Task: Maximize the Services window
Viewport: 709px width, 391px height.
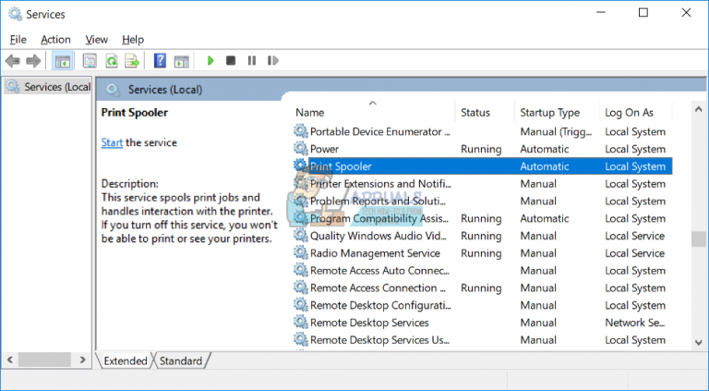Action: point(643,13)
